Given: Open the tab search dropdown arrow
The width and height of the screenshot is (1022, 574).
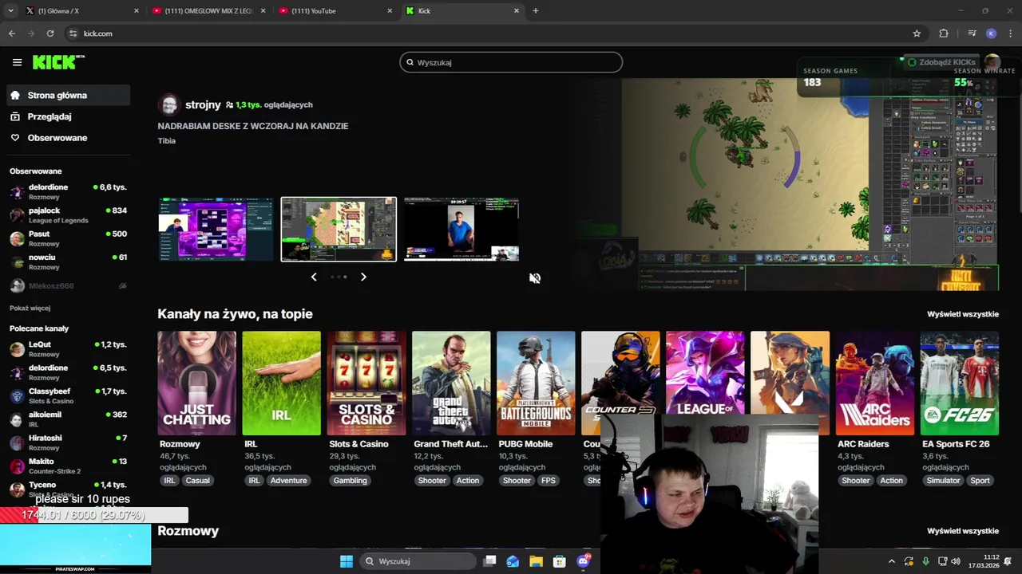Looking at the screenshot, I should click(10, 11).
